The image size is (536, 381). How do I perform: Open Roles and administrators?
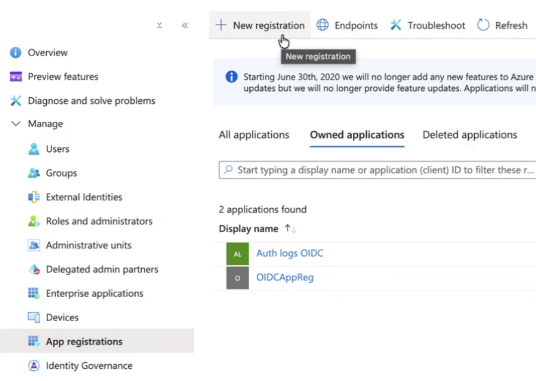[x=34, y=221]
